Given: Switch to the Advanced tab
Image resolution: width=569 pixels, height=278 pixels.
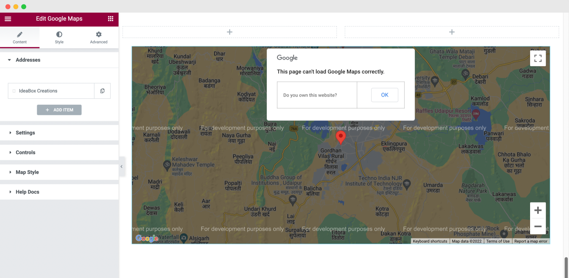Looking at the screenshot, I should tap(99, 37).
